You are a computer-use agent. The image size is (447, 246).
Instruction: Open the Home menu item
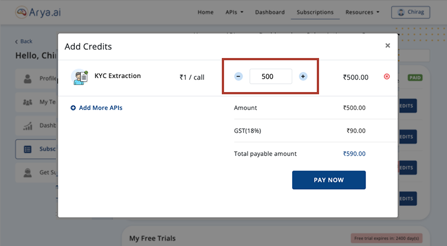point(206,12)
